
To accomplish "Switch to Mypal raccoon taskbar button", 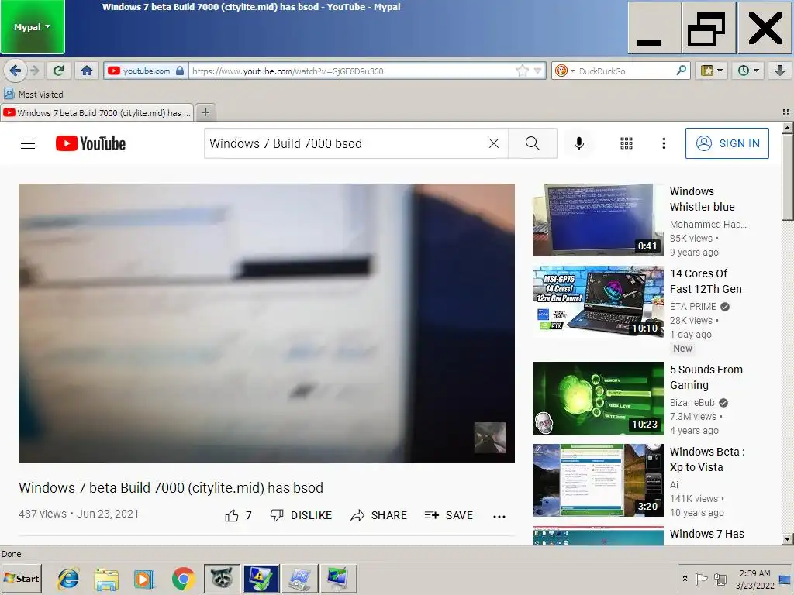I will click(x=222, y=579).
